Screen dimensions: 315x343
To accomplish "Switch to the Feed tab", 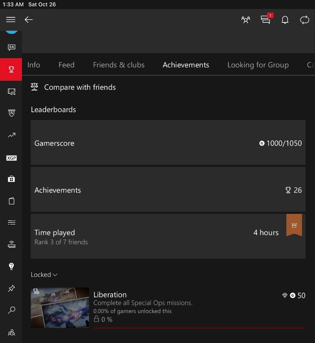I will (x=66, y=65).
